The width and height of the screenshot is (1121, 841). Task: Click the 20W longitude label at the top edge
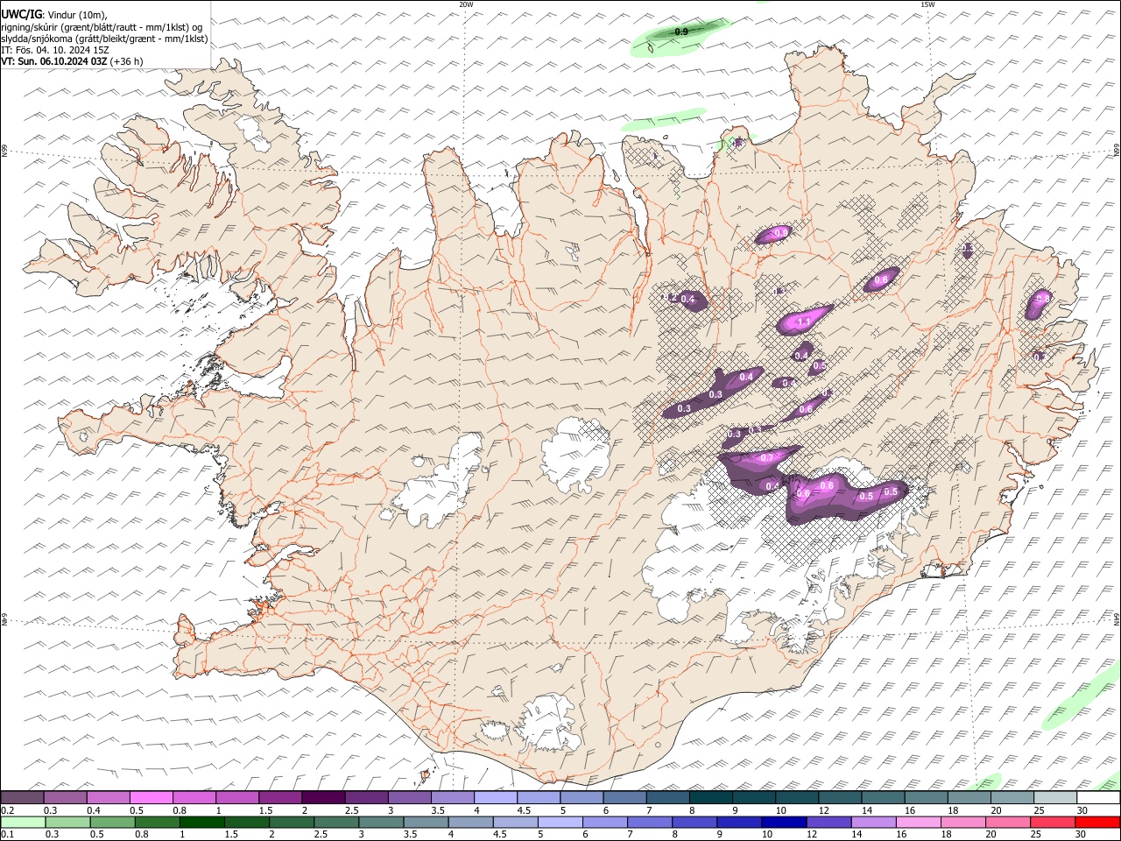466,4
